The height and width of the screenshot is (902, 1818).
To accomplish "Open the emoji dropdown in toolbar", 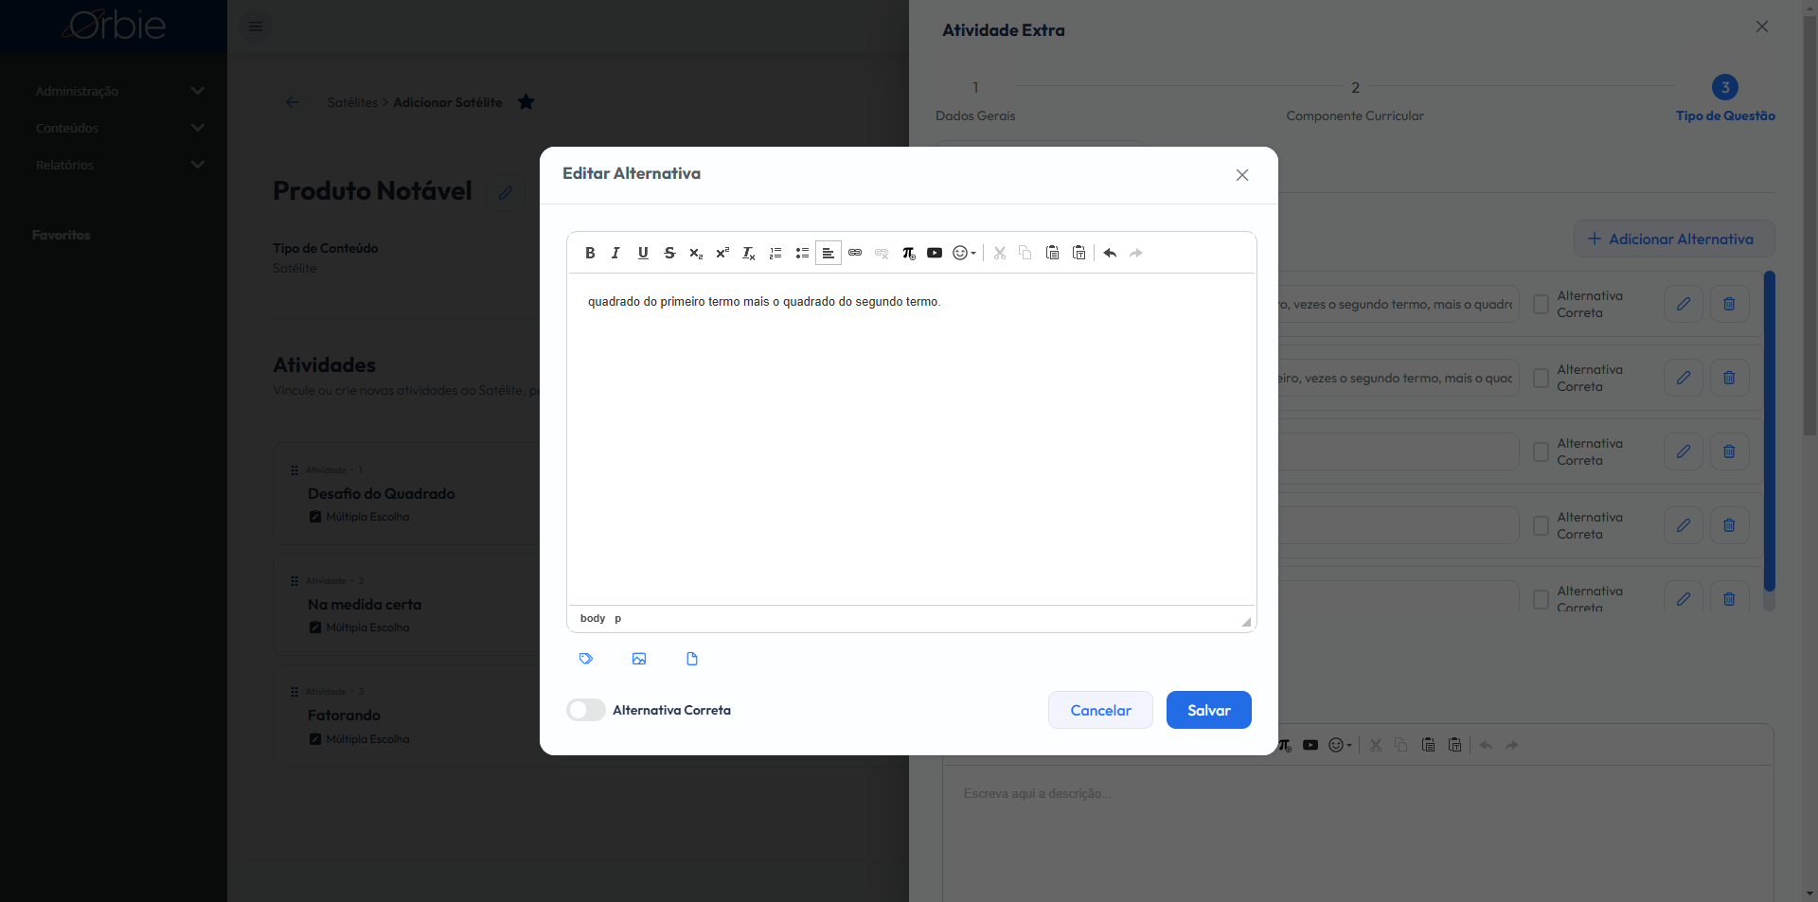I will pyautogui.click(x=964, y=253).
